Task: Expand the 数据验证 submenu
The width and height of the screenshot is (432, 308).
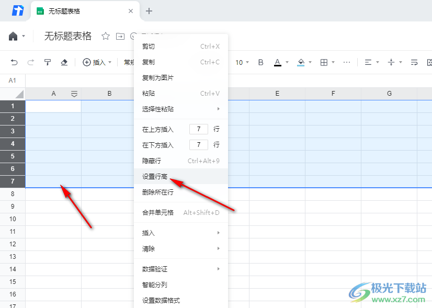Action: coord(181,269)
